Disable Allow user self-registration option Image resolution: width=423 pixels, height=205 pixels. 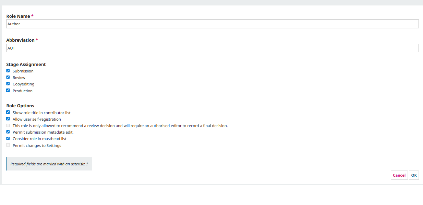point(8,119)
